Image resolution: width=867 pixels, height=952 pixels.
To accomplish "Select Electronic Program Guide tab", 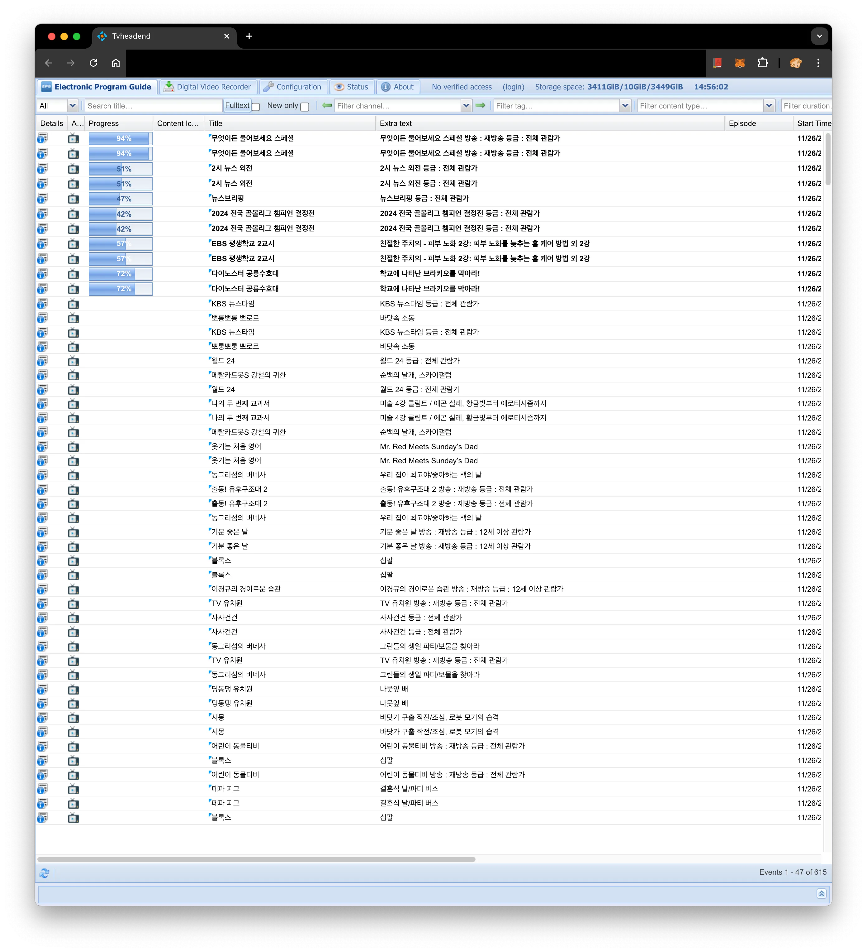I will 97,87.
